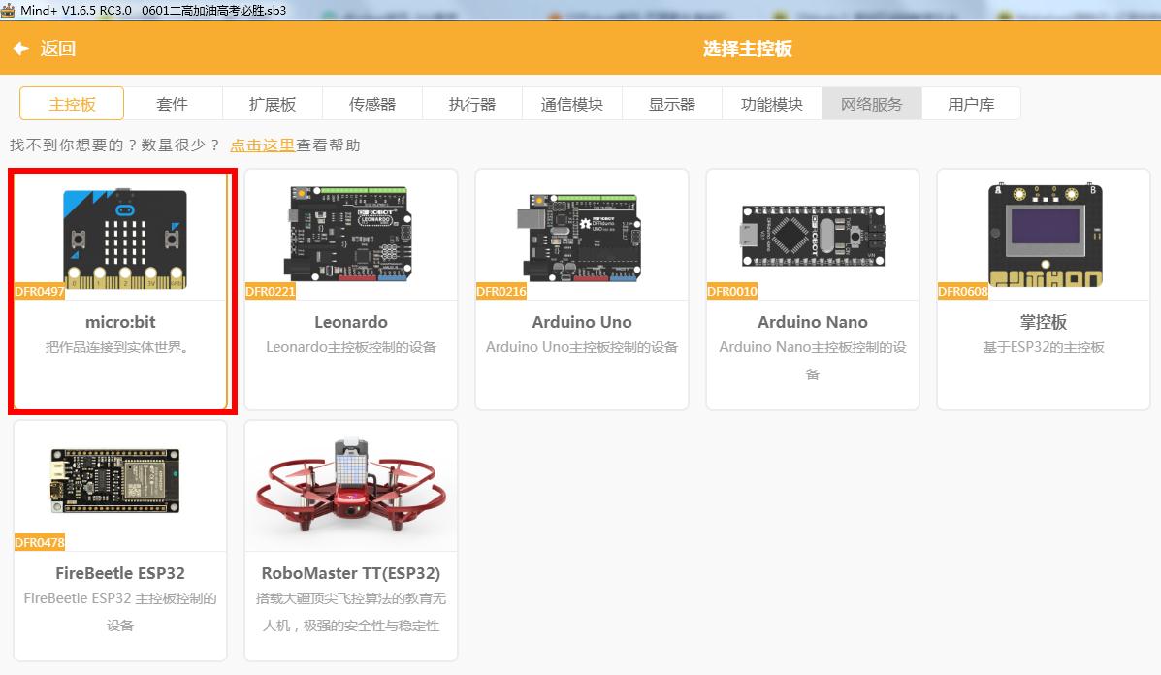Image resolution: width=1161 pixels, height=675 pixels.
Task: Click the 点击这里 help link
Action: tap(262, 145)
